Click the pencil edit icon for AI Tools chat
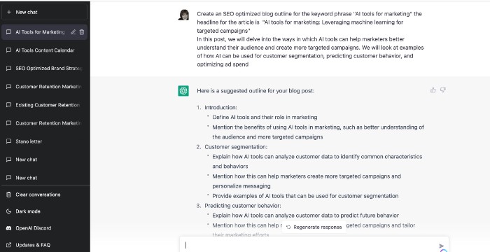The width and height of the screenshot is (490, 252). coord(73,32)
